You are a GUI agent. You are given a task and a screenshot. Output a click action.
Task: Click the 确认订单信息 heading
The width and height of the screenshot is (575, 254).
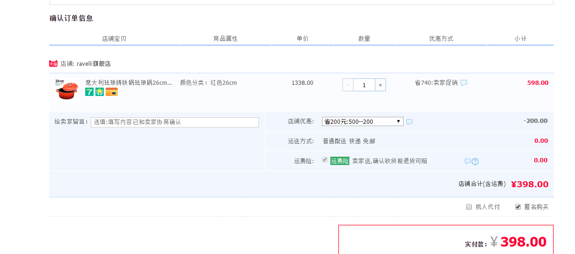pyautogui.click(x=71, y=18)
